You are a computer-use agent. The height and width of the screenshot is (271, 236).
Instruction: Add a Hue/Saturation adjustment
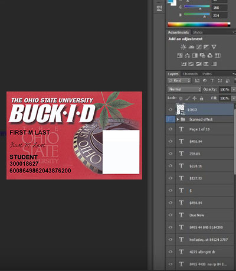point(180,55)
